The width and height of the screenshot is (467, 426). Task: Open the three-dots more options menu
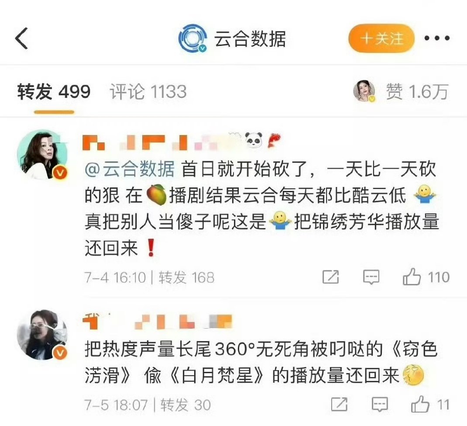[437, 38]
